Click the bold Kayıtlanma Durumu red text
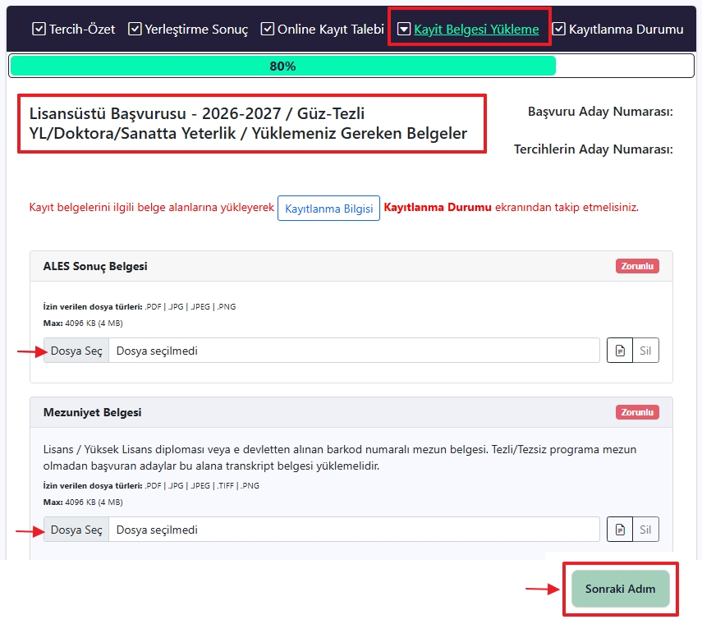702x624 pixels. (x=438, y=207)
